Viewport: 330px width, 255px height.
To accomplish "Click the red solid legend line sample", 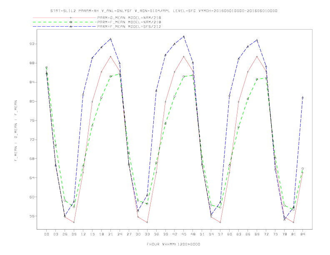I will point(65,17).
